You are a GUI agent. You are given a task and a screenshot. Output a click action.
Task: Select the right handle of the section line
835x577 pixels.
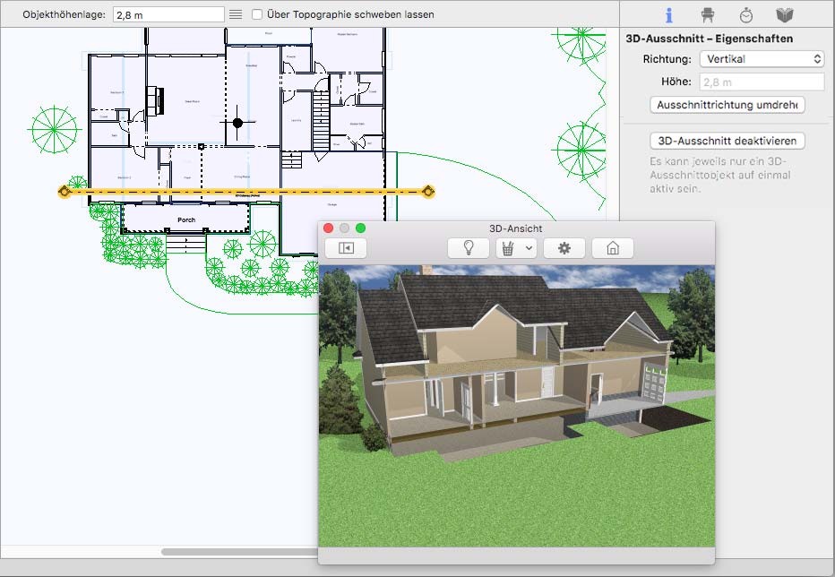tap(428, 191)
